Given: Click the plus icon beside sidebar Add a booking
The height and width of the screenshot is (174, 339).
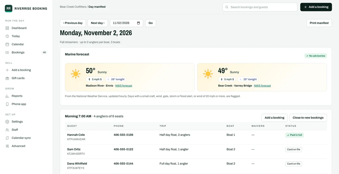Looking at the screenshot, I should tap(7, 70).
